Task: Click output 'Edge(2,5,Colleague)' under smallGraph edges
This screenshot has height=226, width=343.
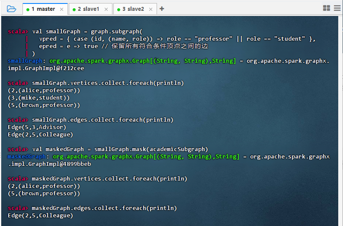Action: [41, 135]
